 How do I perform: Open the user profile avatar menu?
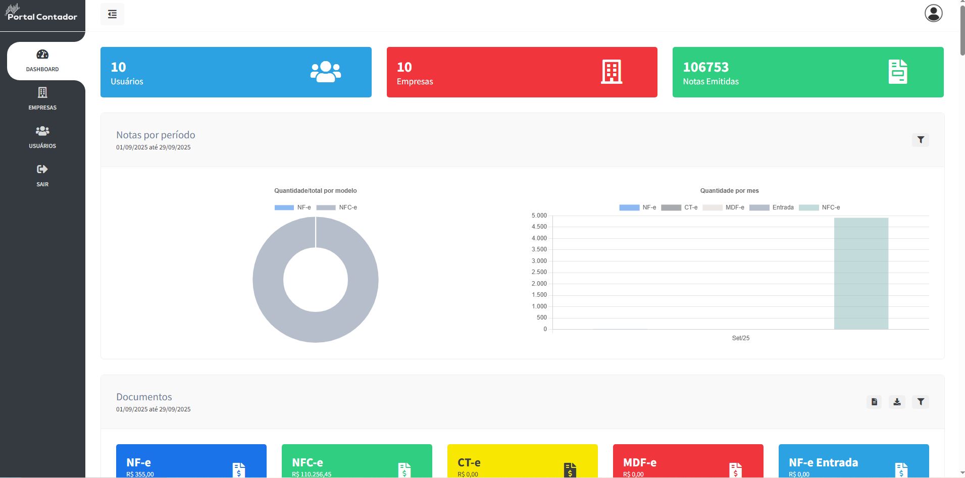[933, 13]
